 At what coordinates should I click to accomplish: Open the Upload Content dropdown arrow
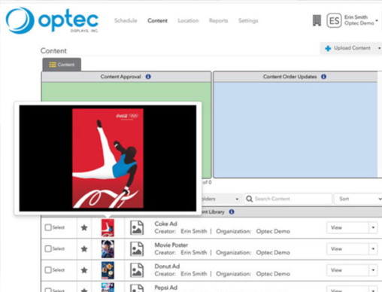379,48
